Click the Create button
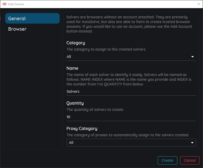This screenshot has width=203, height=168. [x=167, y=160]
